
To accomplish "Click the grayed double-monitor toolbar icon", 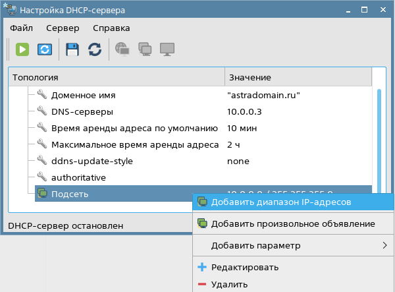I will click(145, 49).
